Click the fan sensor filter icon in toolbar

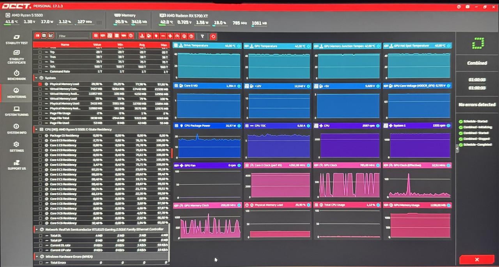[170, 36]
